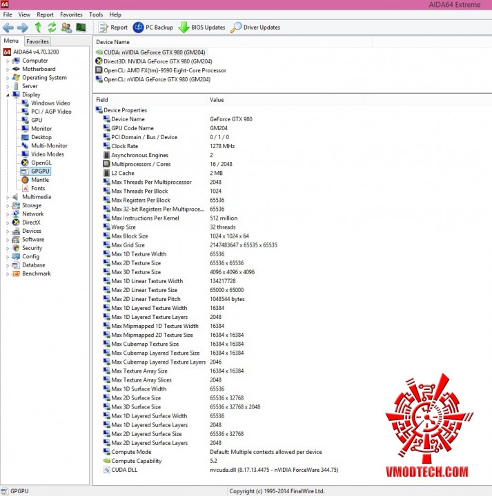Image resolution: width=492 pixels, height=496 pixels.
Task: Click the Refresh toolbar icon
Action: (52, 28)
